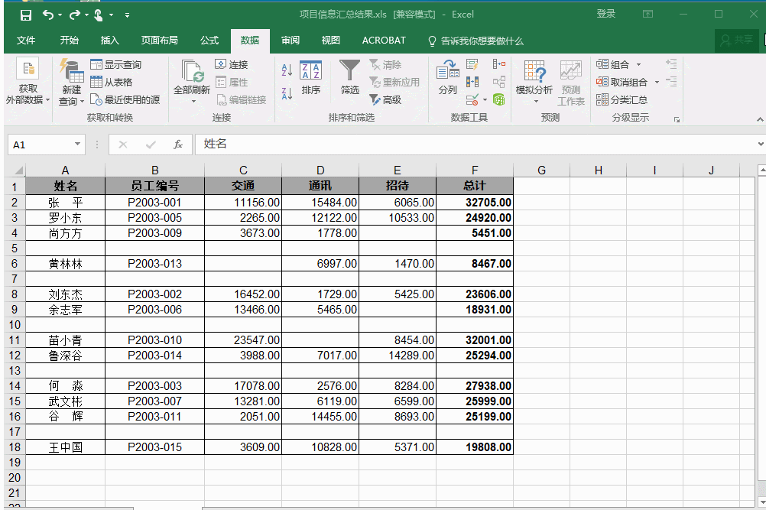Screen dimensions: 766x510
Task: Click vertical scrollbar down arrow
Action: pyautogui.click(x=761, y=502)
